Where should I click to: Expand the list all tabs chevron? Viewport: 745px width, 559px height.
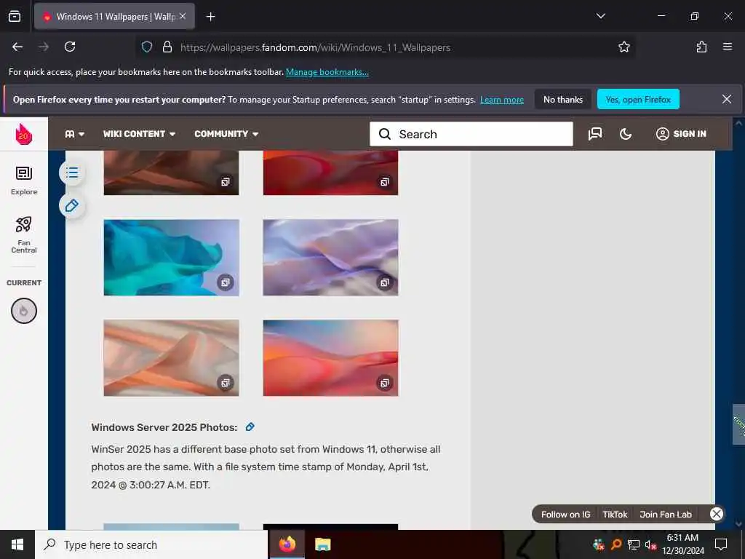[600, 16]
